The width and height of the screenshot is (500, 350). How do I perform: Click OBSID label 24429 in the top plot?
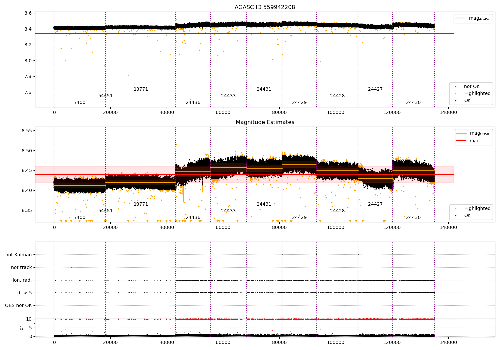[x=299, y=103]
